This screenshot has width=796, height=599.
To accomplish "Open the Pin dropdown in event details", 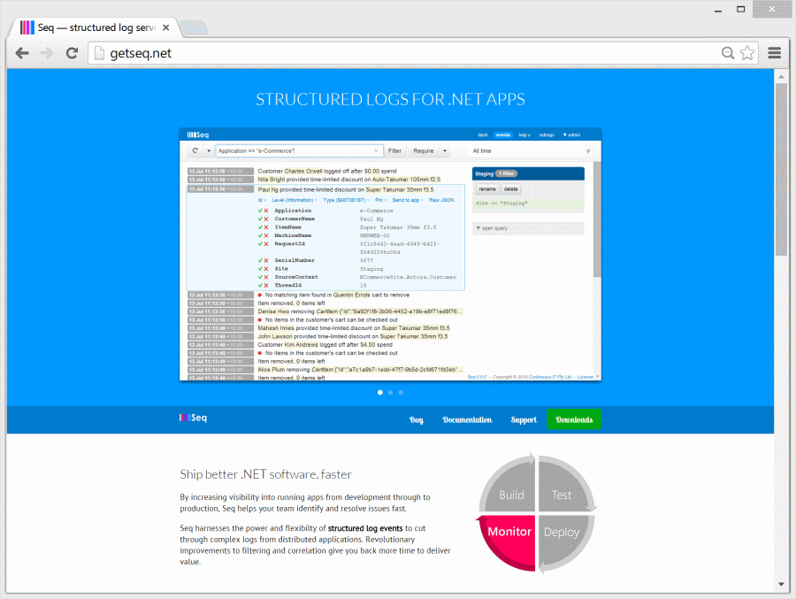I will [380, 200].
